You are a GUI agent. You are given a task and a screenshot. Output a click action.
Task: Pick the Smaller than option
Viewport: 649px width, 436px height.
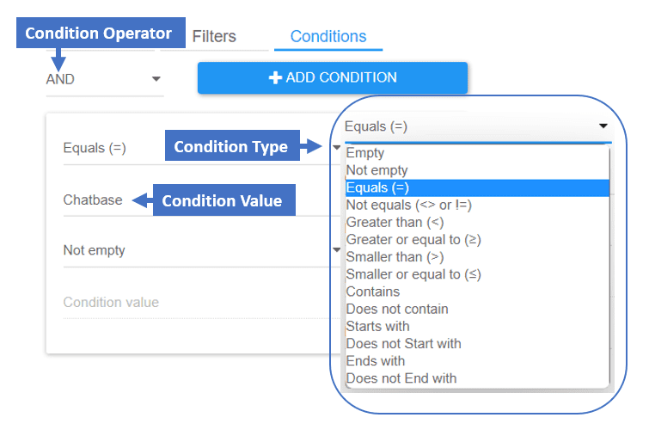coord(477,257)
